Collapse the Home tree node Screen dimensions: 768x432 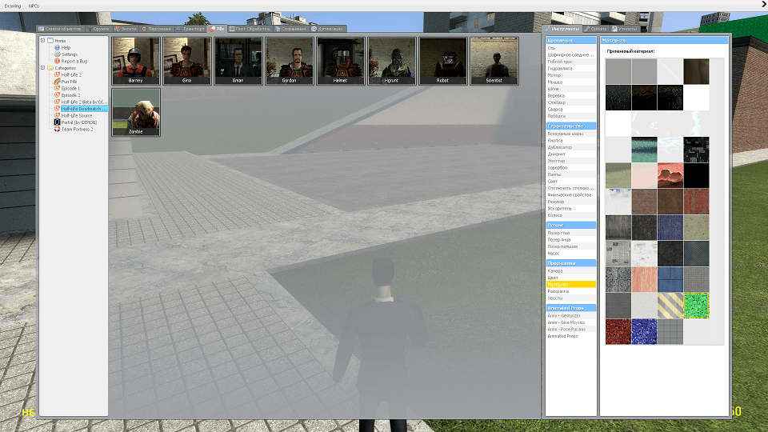tap(42, 41)
